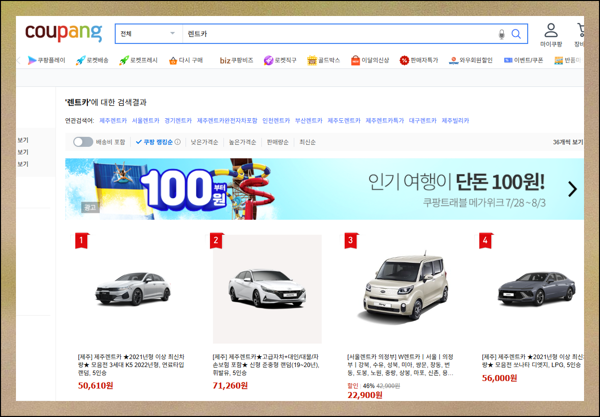Select related search 부산렌트카
The width and height of the screenshot is (600, 417).
[x=309, y=121]
